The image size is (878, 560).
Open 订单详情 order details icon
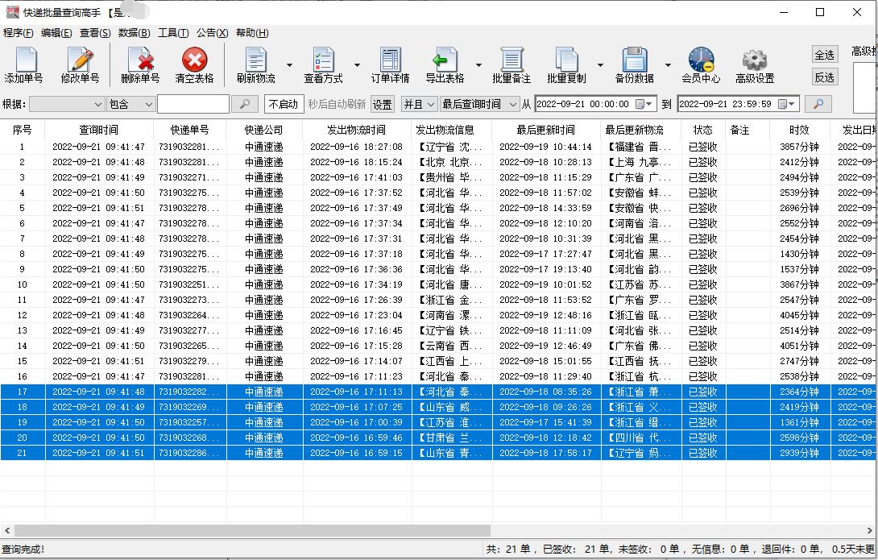[390, 60]
